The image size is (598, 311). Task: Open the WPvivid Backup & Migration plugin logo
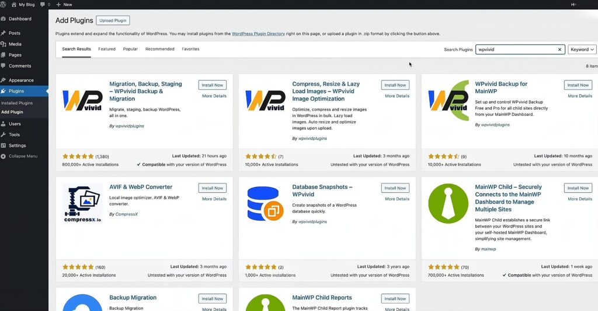pos(82,100)
